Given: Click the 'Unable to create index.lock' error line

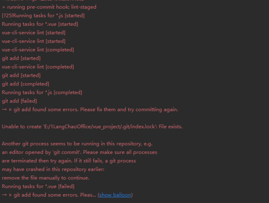Looking at the screenshot, I should click(x=92, y=127).
